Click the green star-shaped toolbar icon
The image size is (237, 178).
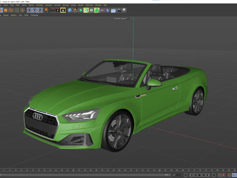click(x=91, y=10)
